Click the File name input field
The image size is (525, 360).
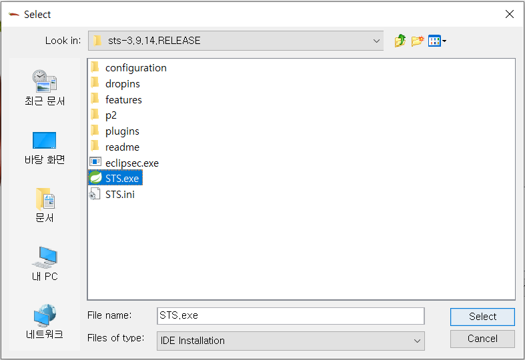coord(291,316)
